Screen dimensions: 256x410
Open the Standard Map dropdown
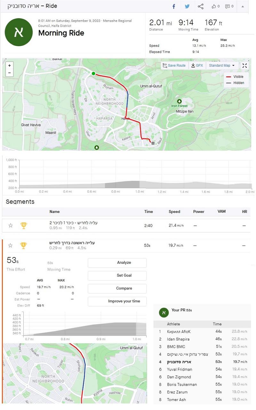coord(222,65)
